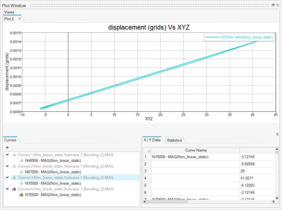Viewport: 282px width, 210px height.
Task: Click the N46956 curve icon
Action: 21,160
